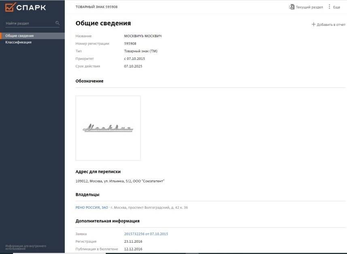The height and width of the screenshot is (254, 347).
Task: Click the 'Регистрация' field label
Action: [x=86, y=241]
